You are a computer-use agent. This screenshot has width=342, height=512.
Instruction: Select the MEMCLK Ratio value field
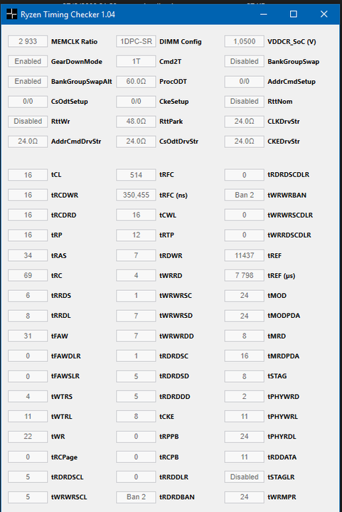[28, 41]
